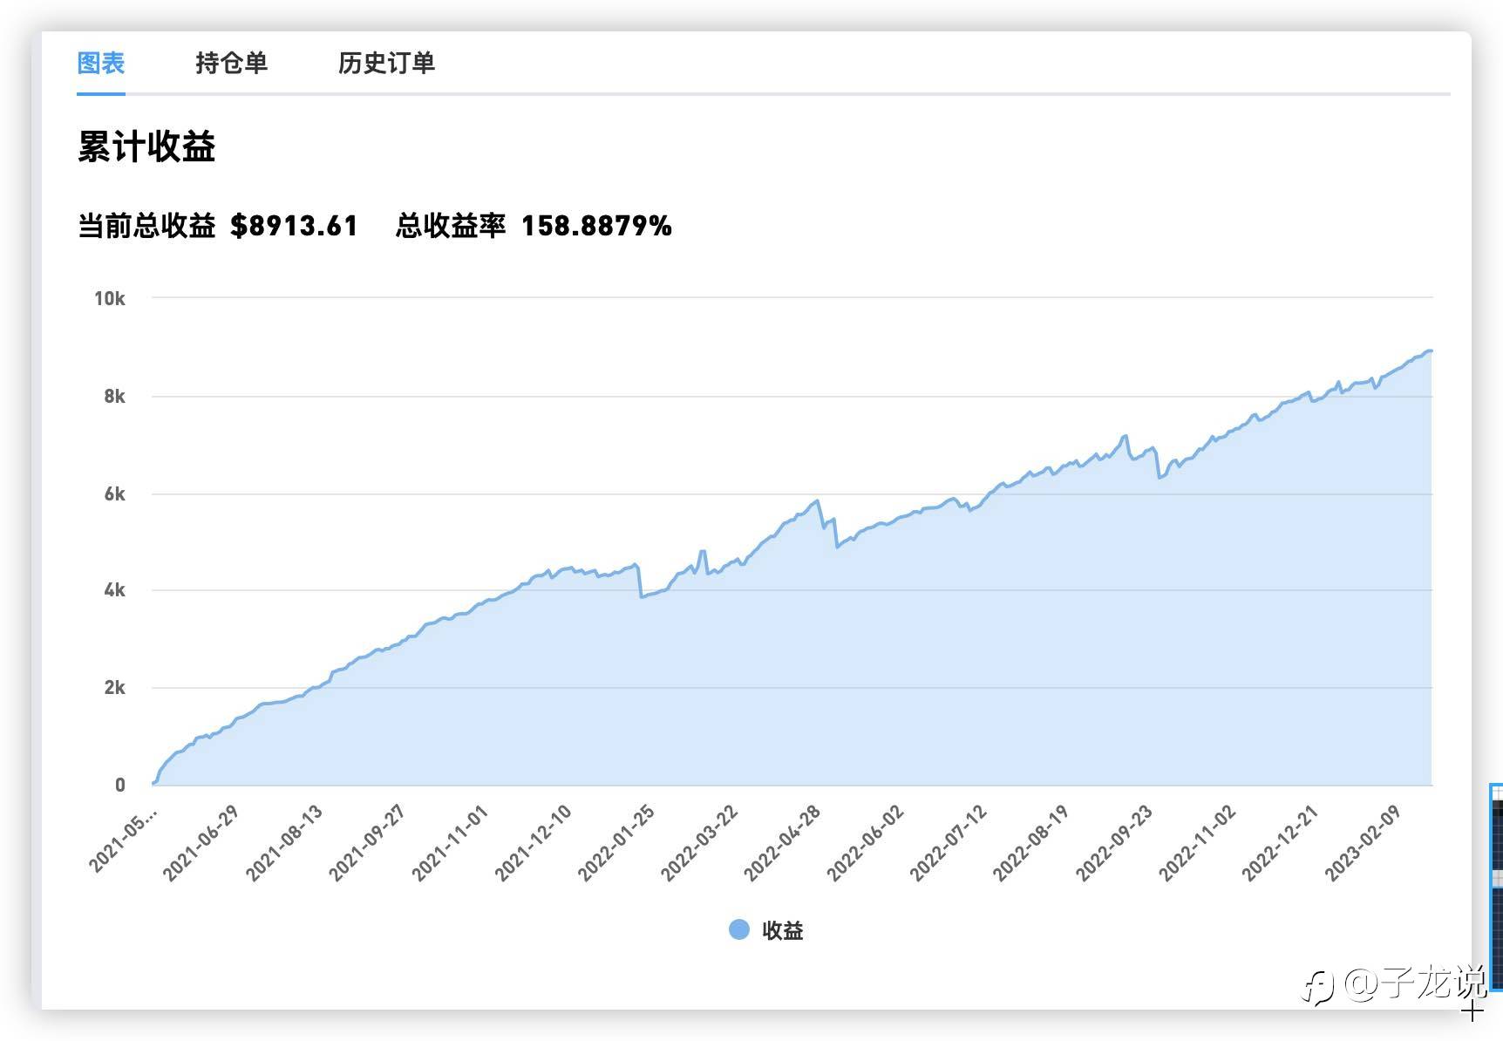Select the 158.8879% return rate value
Image resolution: width=1503 pixels, height=1041 pixels.
[x=596, y=226]
